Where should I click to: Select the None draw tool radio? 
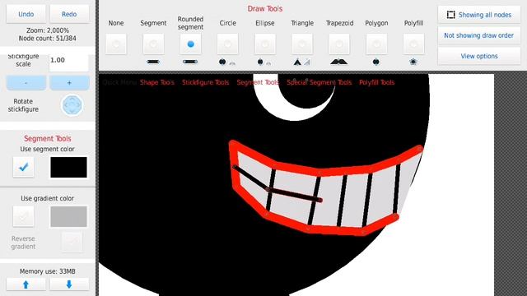116,44
